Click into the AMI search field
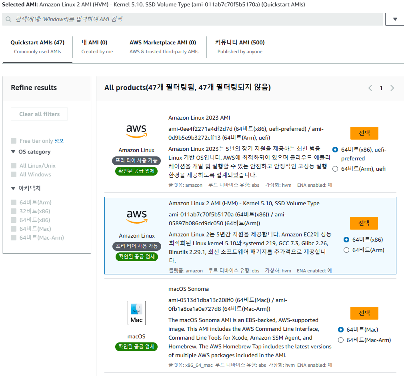Image resolution: width=404 pixels, height=376 pixels. [x=192, y=19]
